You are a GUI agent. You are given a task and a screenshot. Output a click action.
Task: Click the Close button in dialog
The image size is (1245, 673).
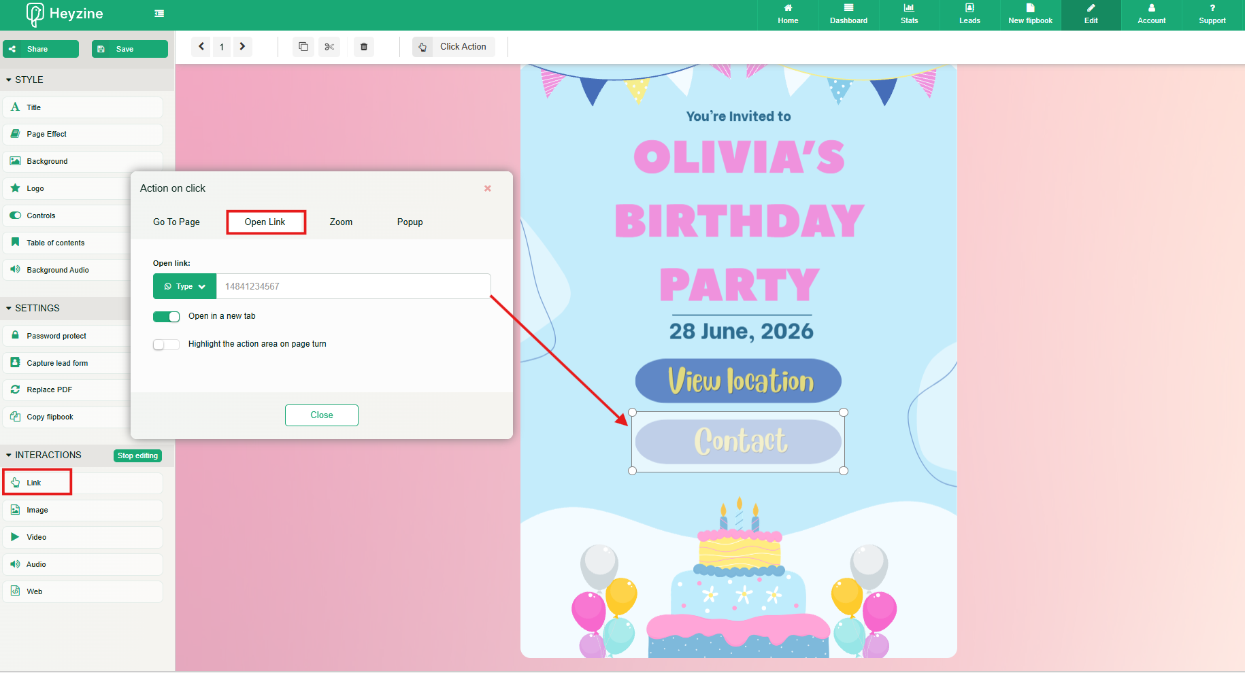pos(322,415)
